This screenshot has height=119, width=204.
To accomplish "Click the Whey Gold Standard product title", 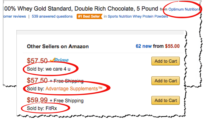I will coord(80,9).
